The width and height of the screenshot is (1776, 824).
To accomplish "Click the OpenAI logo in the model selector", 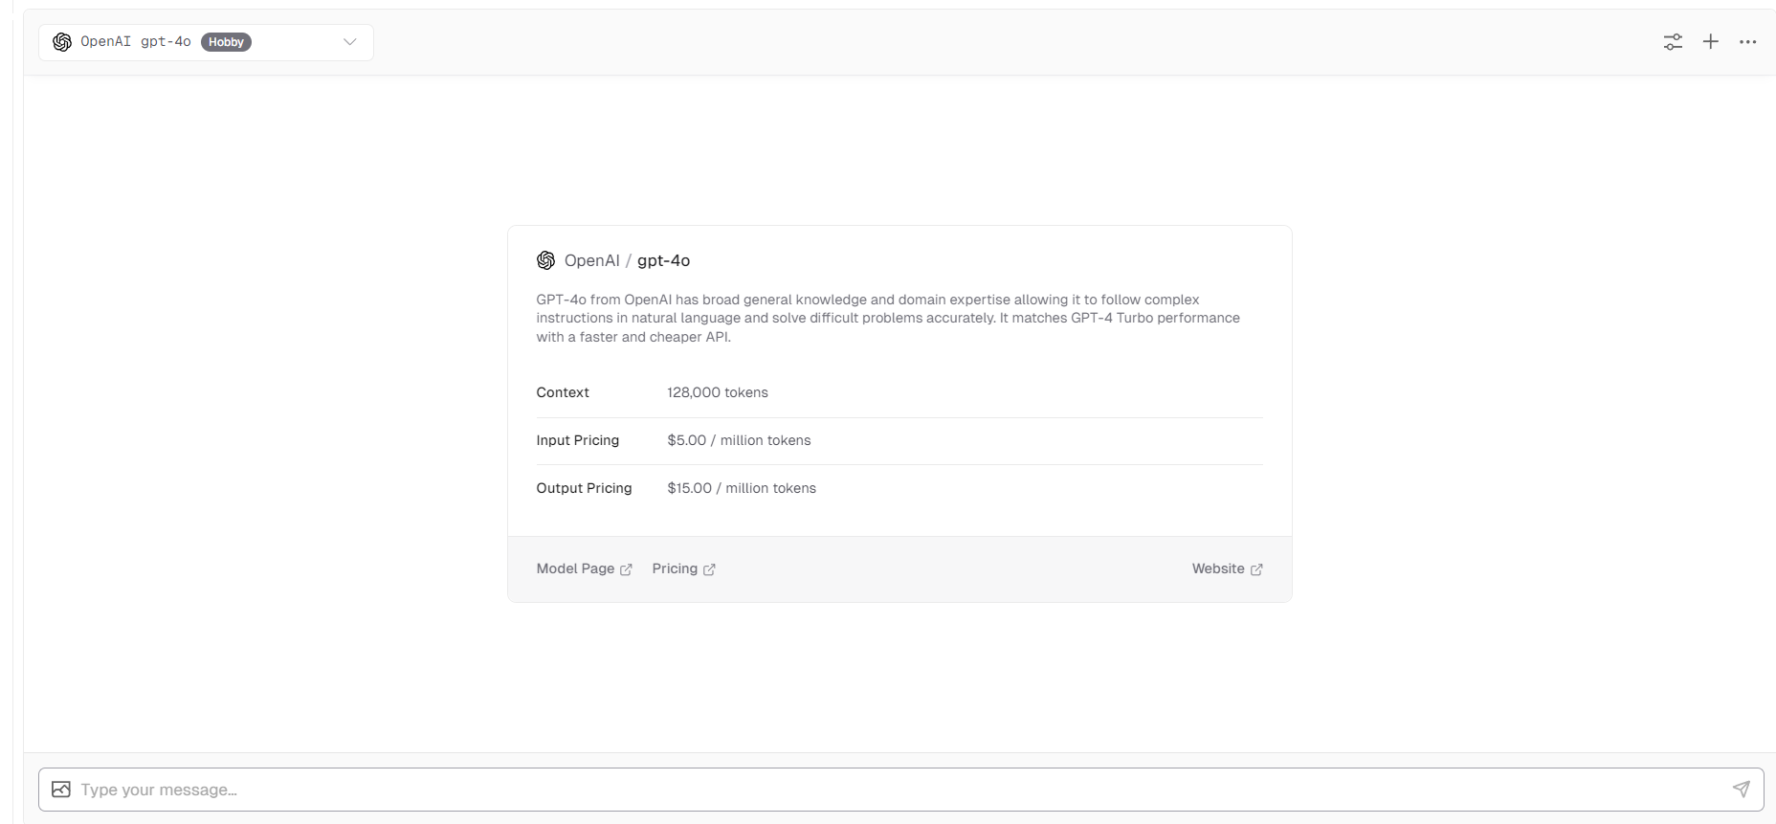I will (62, 42).
